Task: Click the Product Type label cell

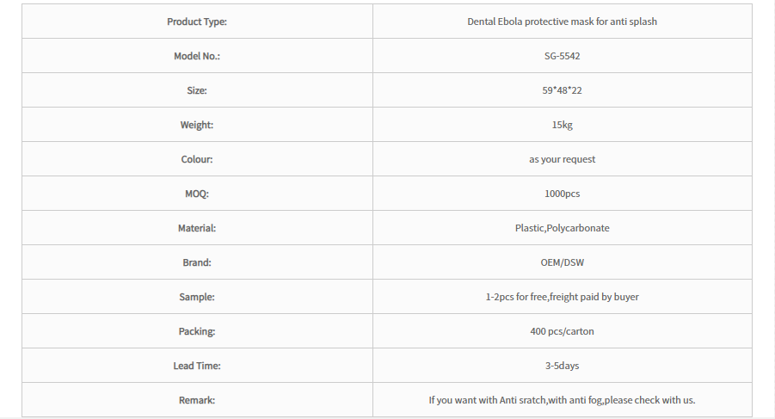Action: point(197,22)
